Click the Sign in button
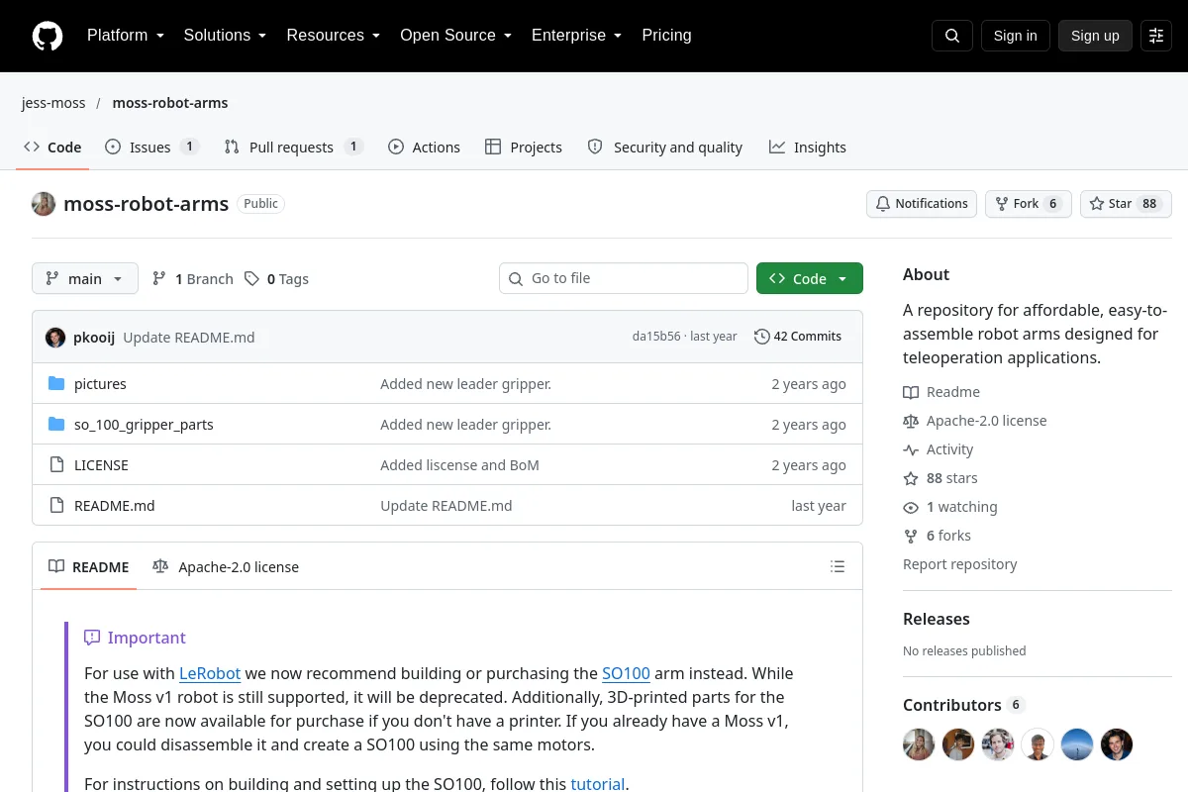 [x=1016, y=36]
